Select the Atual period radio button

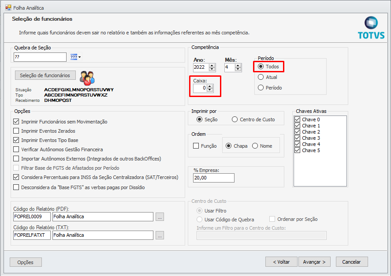[x=261, y=77]
